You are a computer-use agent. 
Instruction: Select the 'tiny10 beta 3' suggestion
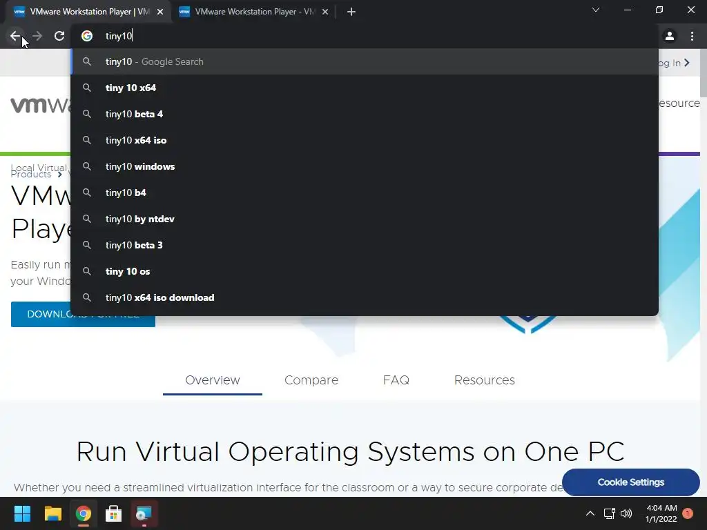pos(365,245)
